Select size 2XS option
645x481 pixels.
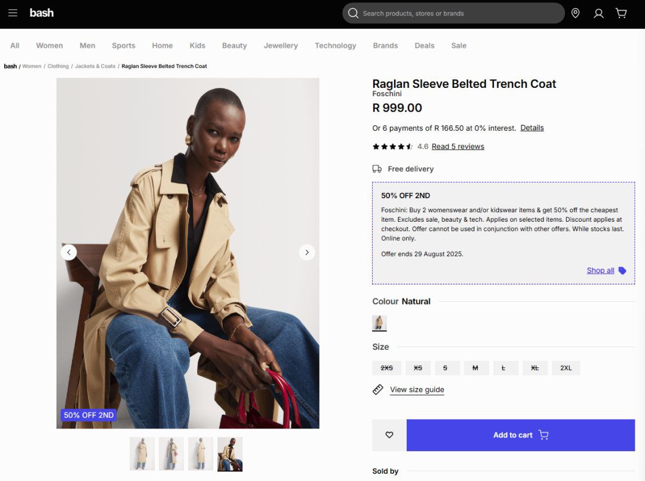point(386,368)
